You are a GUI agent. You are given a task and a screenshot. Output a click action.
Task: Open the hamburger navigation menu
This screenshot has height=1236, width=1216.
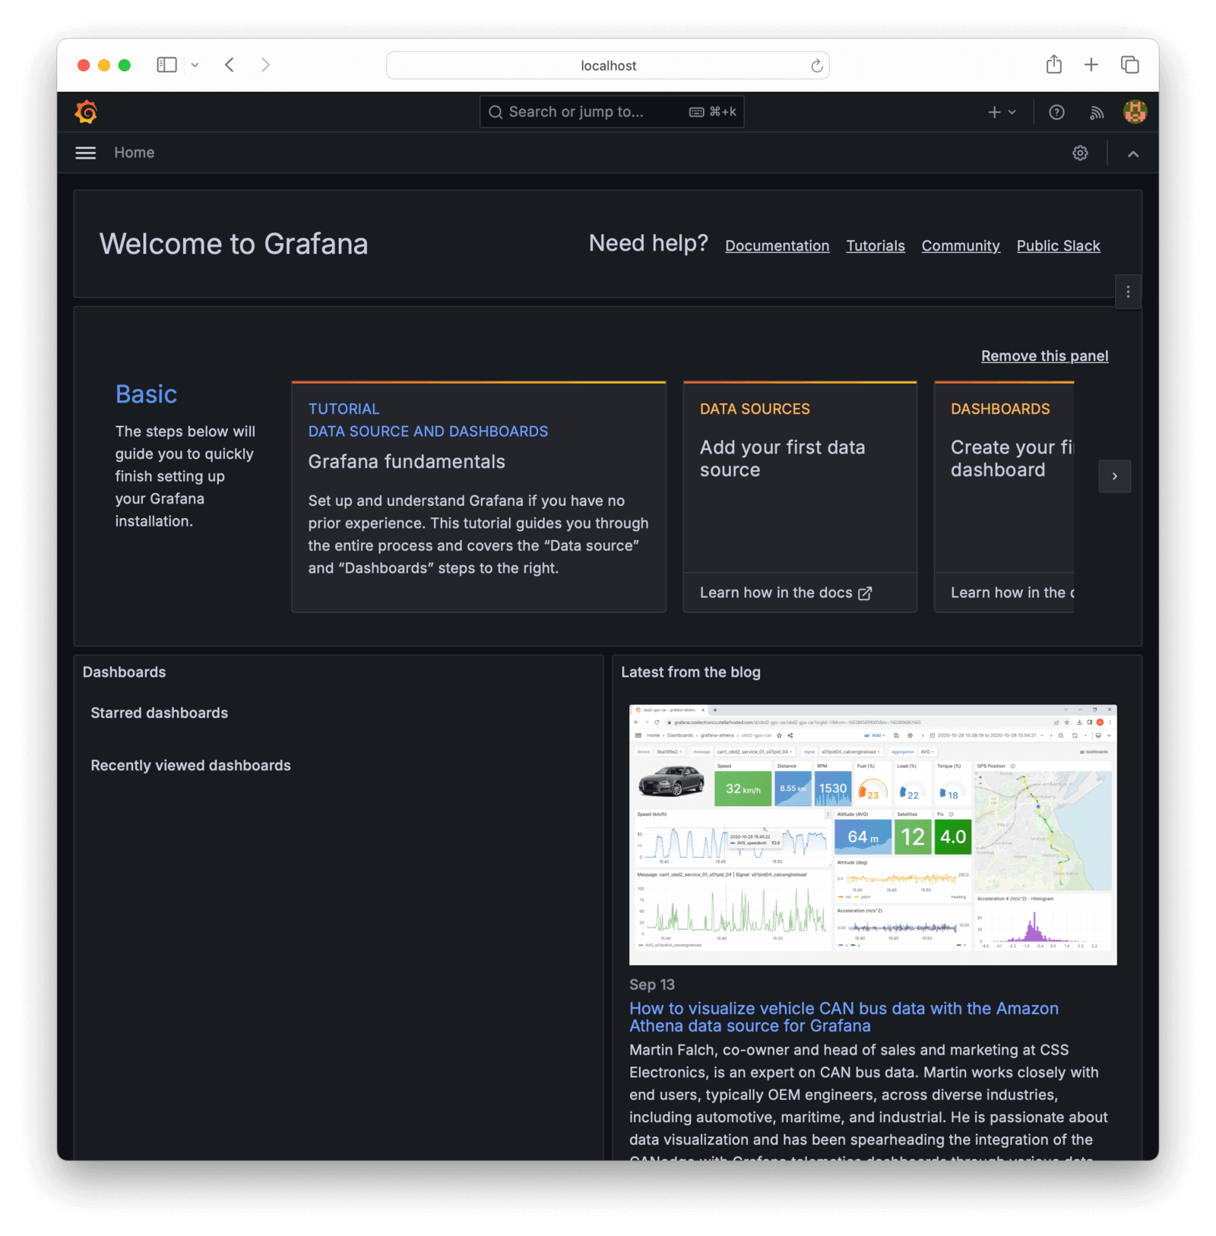click(85, 153)
